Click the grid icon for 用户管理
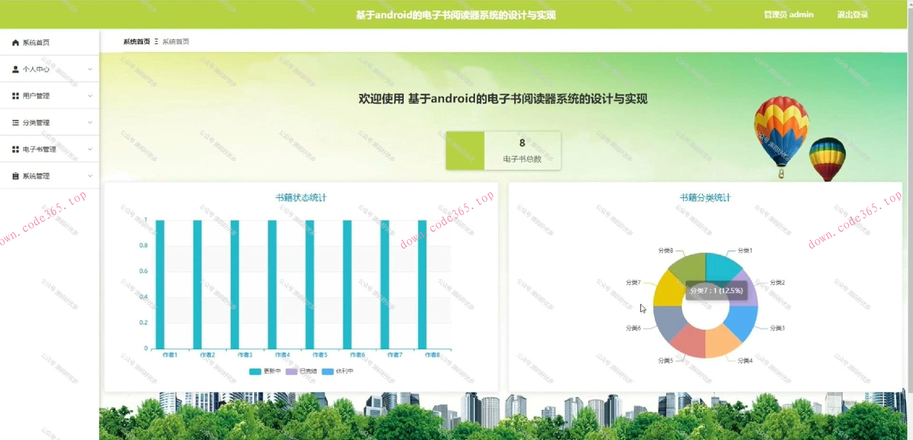This screenshot has width=913, height=440. (15, 96)
